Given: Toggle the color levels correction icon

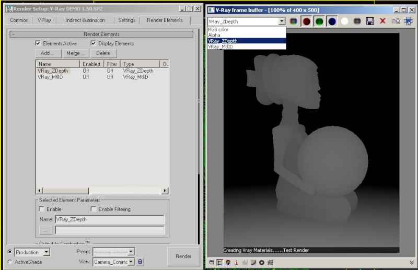Looking at the screenshot, I should (219, 263).
